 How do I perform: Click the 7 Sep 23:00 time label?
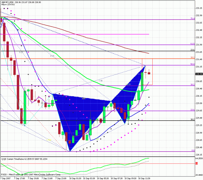[x=61, y=178]
